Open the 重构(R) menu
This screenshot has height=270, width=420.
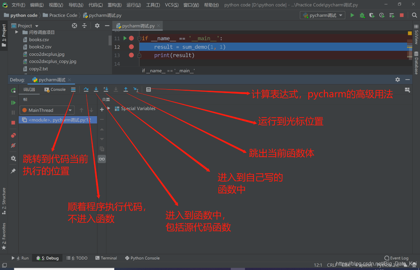[115, 5]
